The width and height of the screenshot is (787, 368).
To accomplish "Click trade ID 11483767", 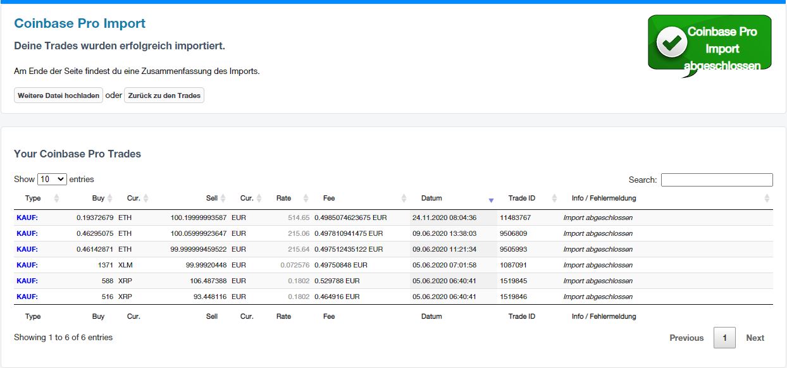I will [515, 218].
